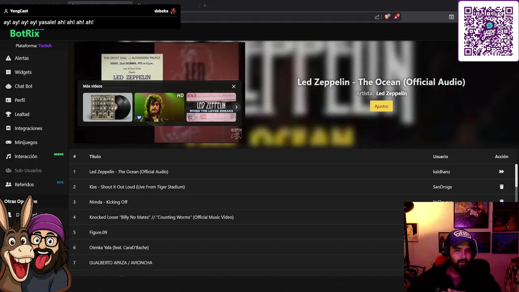Click the Usuario column header
The image size is (519, 292).
click(440, 157)
